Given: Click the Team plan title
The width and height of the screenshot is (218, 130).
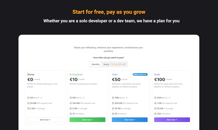Looking at the screenshot, I should [115, 74].
